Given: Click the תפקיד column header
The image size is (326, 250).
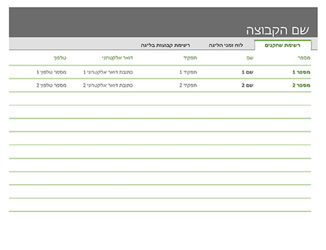Looking at the screenshot, I should 190,58.
